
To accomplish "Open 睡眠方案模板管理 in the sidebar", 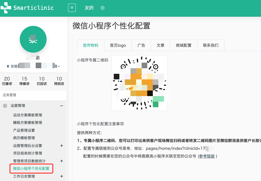I will 28,123.
